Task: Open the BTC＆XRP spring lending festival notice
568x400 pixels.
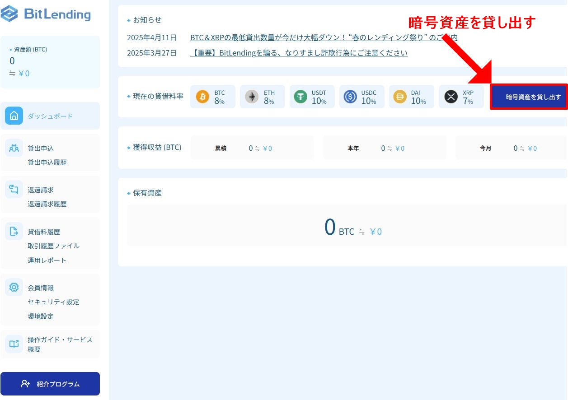Action: [324, 37]
